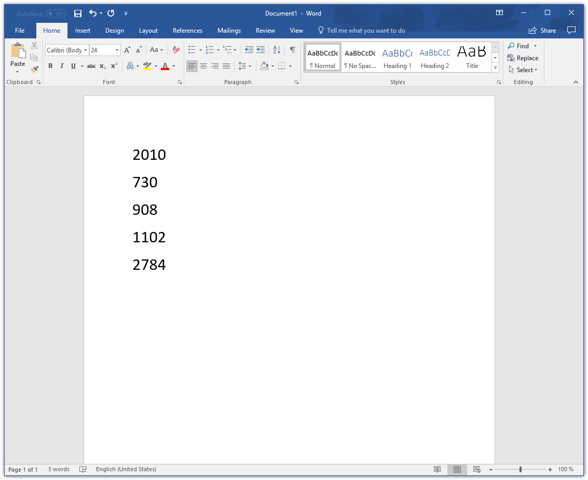Decrease font size with Shrink Font
The image size is (588, 480).
139,50
